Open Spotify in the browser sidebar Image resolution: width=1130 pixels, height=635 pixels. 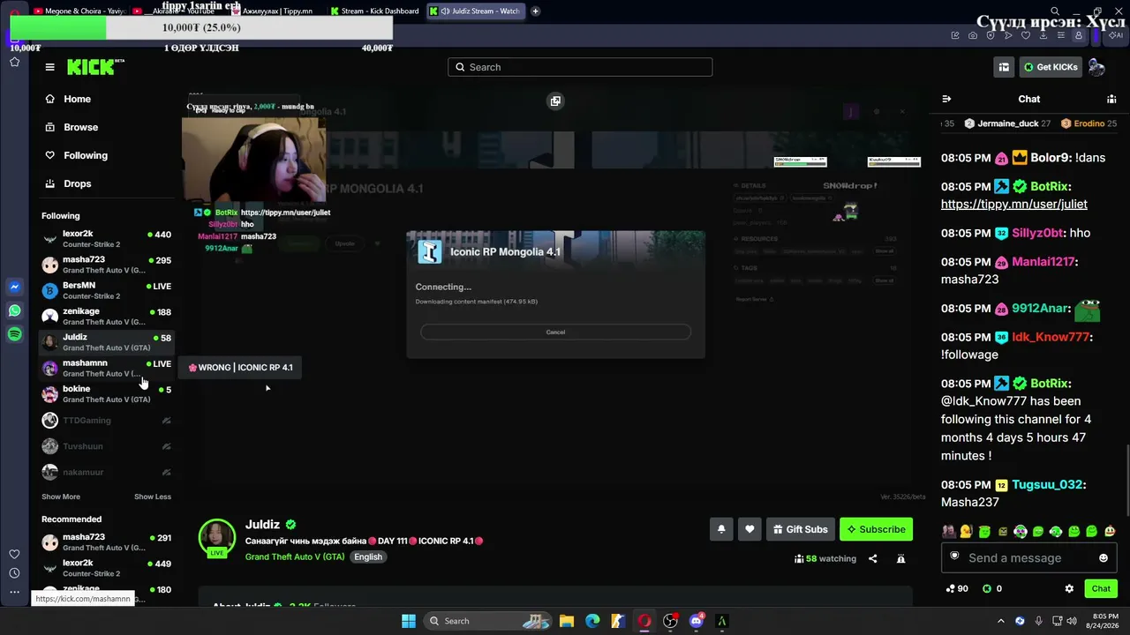click(15, 334)
